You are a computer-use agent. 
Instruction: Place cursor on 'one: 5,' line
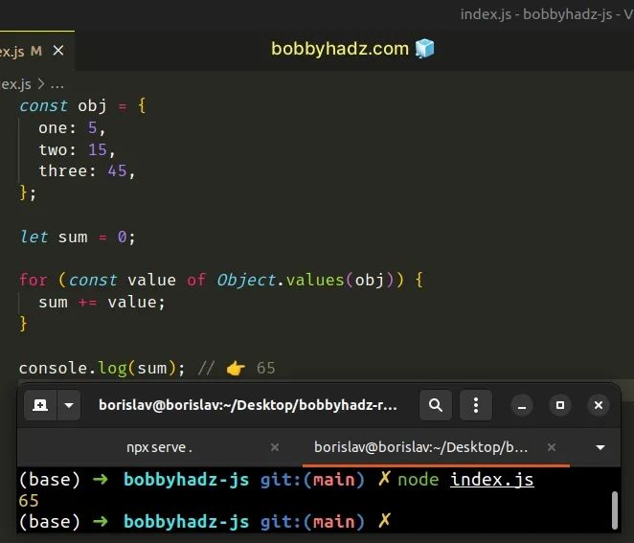(x=72, y=128)
